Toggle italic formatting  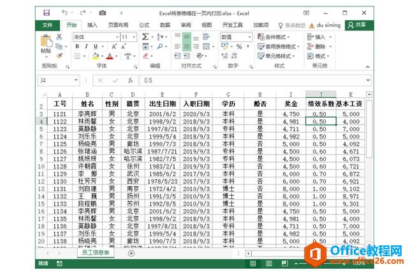(87, 46)
